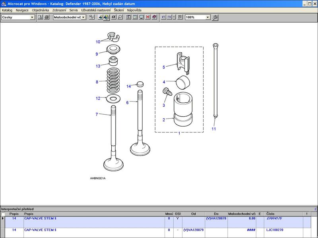
Task: Open the wrench settings icon
Action: point(215,17)
